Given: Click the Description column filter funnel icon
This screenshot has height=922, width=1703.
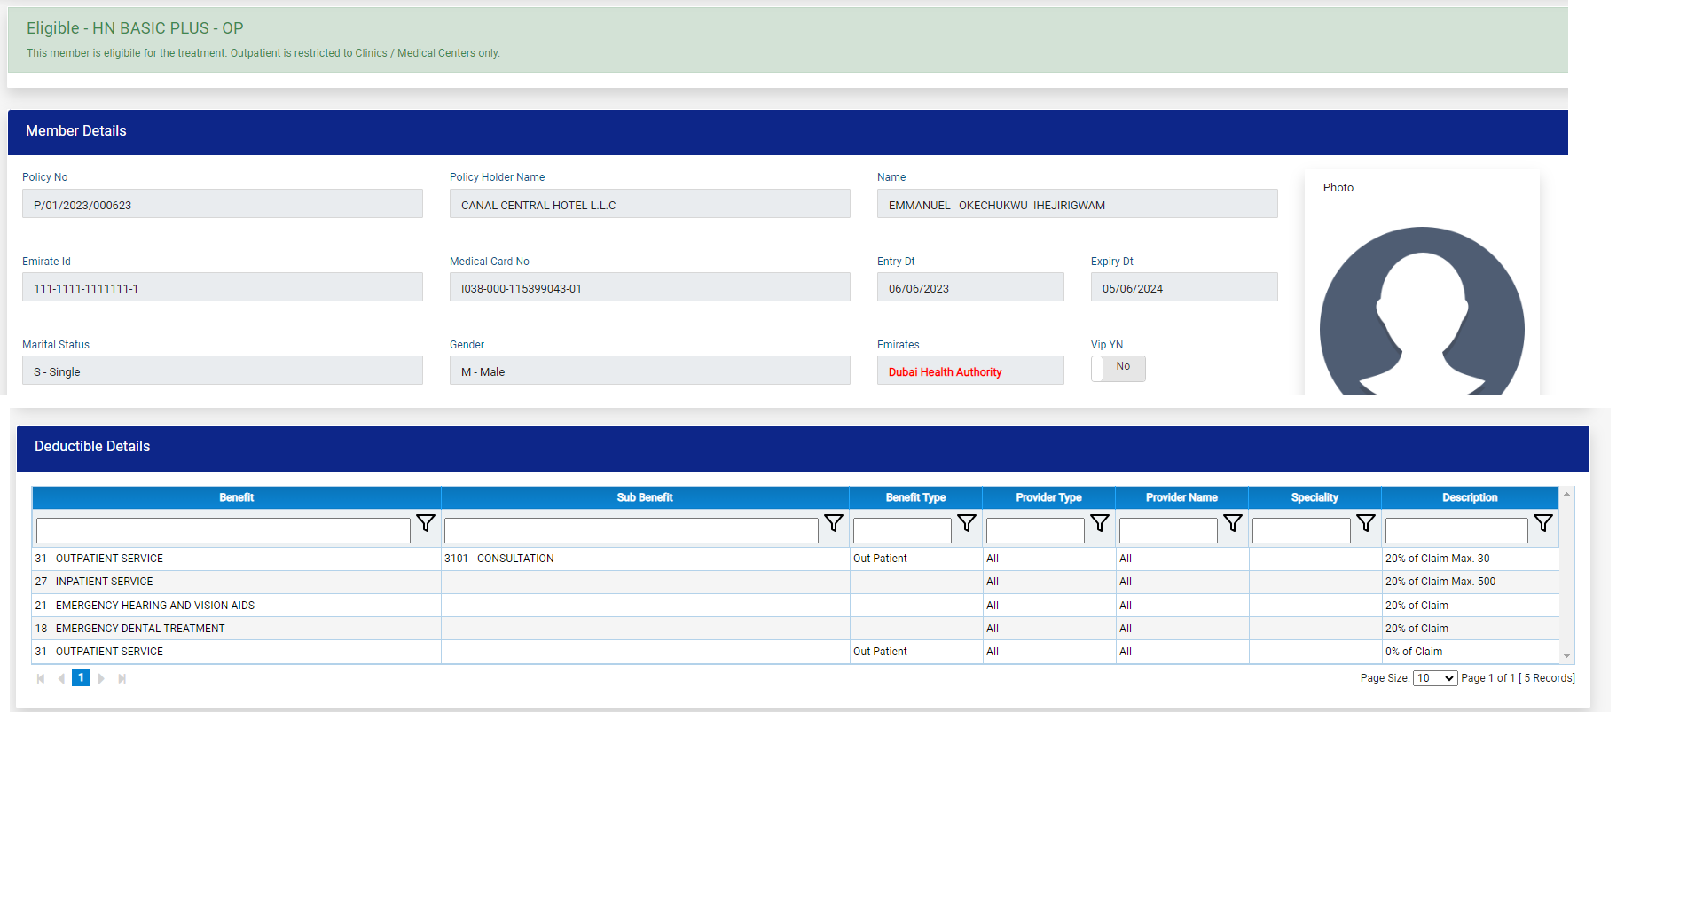Looking at the screenshot, I should pyautogui.click(x=1543, y=524).
